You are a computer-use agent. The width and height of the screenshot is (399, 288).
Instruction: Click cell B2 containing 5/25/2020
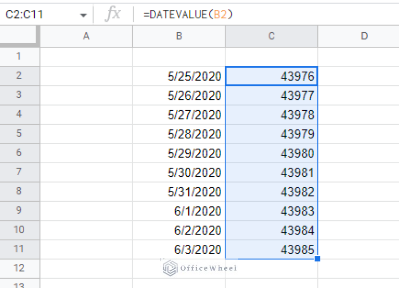(x=179, y=76)
